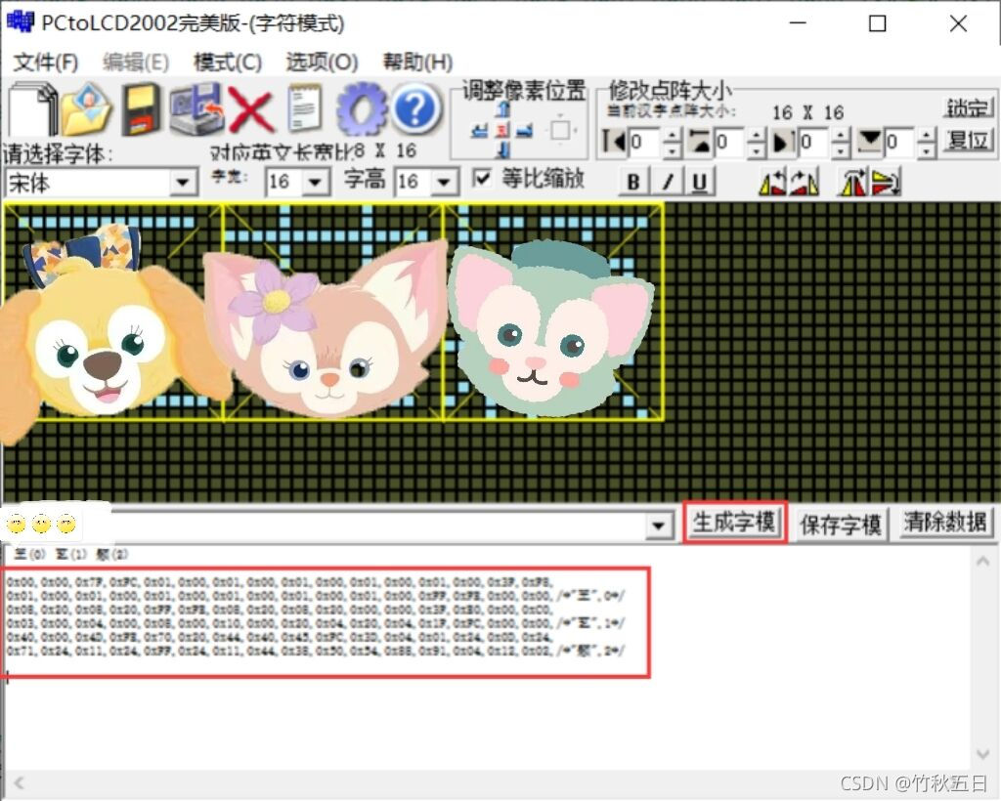1001x801 pixels.
Task: Decrease the right margin spinner value
Action: click(842, 150)
